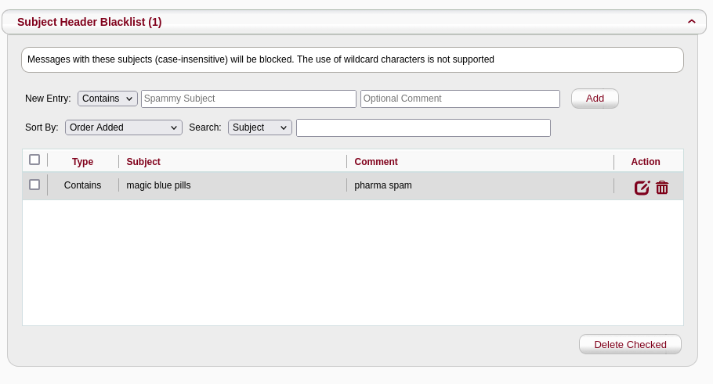Click the Add button
The width and height of the screenshot is (713, 384).
click(595, 99)
